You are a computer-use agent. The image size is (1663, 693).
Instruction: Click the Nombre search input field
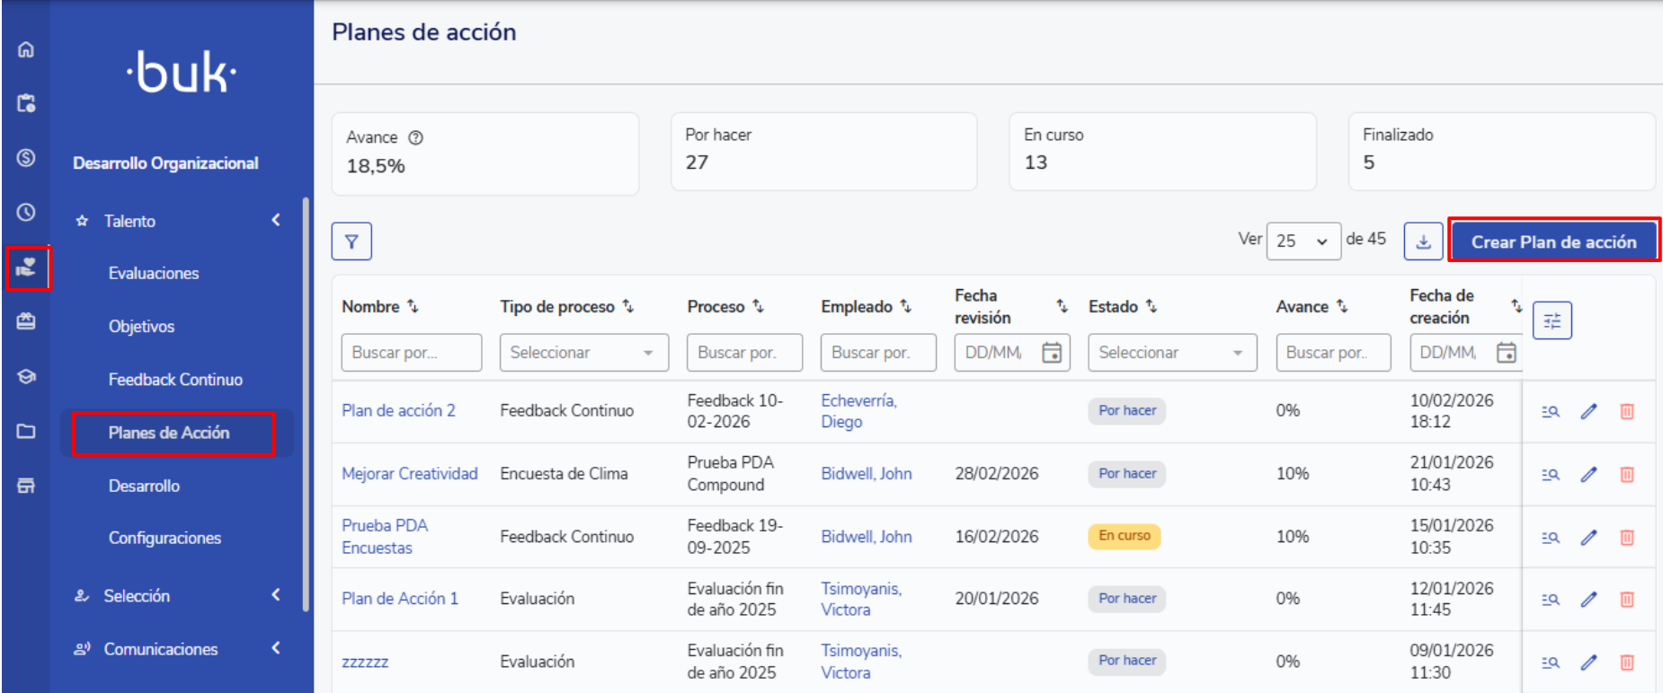[411, 353]
